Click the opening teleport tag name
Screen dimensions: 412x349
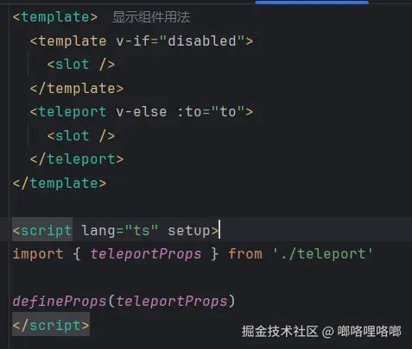[x=73, y=112]
